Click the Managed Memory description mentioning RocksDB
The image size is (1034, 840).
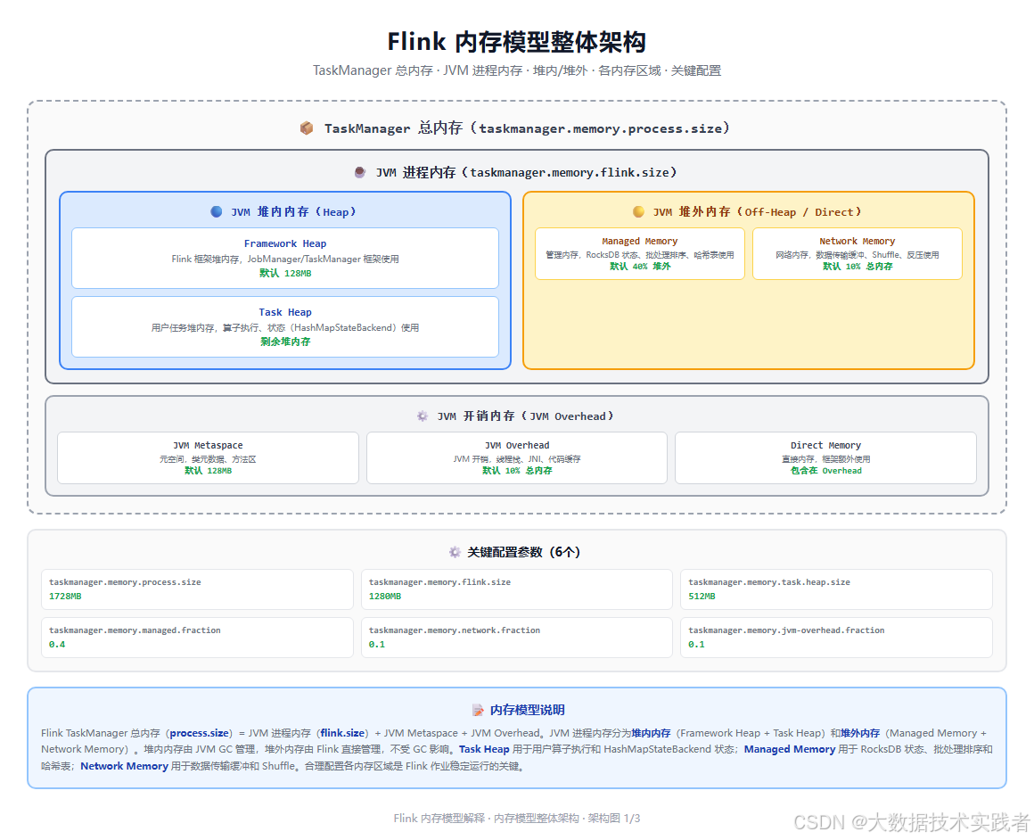(x=640, y=255)
